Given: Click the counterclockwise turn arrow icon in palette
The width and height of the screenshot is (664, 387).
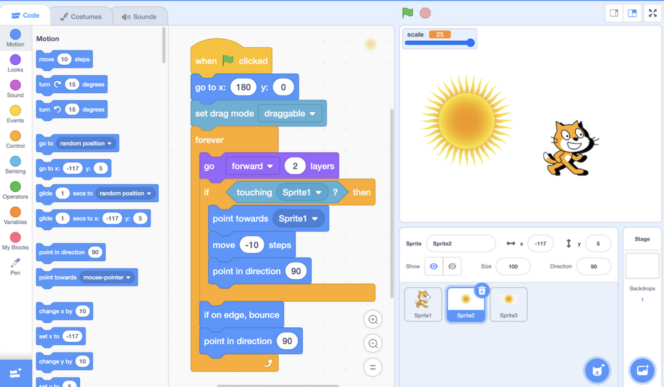Looking at the screenshot, I should click(58, 110).
